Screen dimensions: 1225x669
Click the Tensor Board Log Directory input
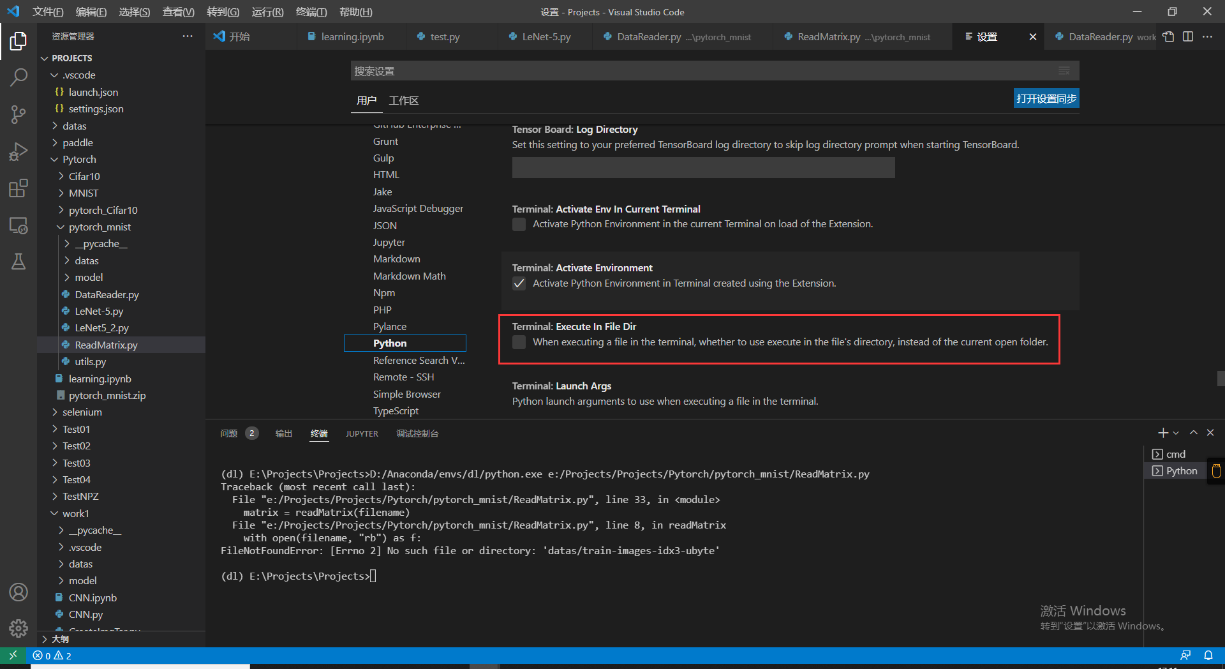(703, 167)
